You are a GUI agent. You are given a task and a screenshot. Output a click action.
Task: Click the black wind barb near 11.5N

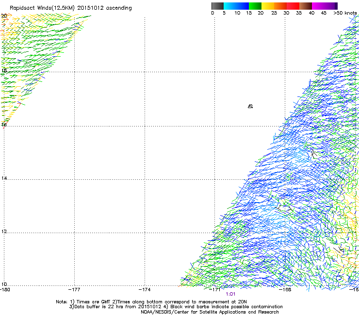tap(339, 249)
